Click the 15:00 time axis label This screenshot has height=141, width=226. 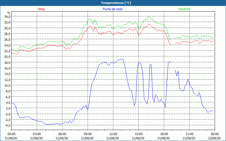138,134
